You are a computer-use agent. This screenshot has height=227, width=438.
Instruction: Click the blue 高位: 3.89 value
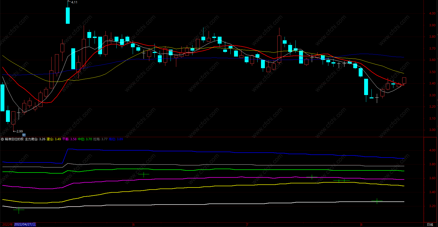[116, 139]
